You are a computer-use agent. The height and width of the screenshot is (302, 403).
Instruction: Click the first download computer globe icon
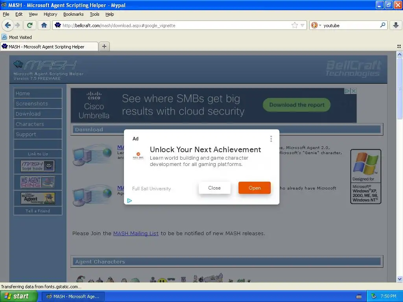(92, 155)
